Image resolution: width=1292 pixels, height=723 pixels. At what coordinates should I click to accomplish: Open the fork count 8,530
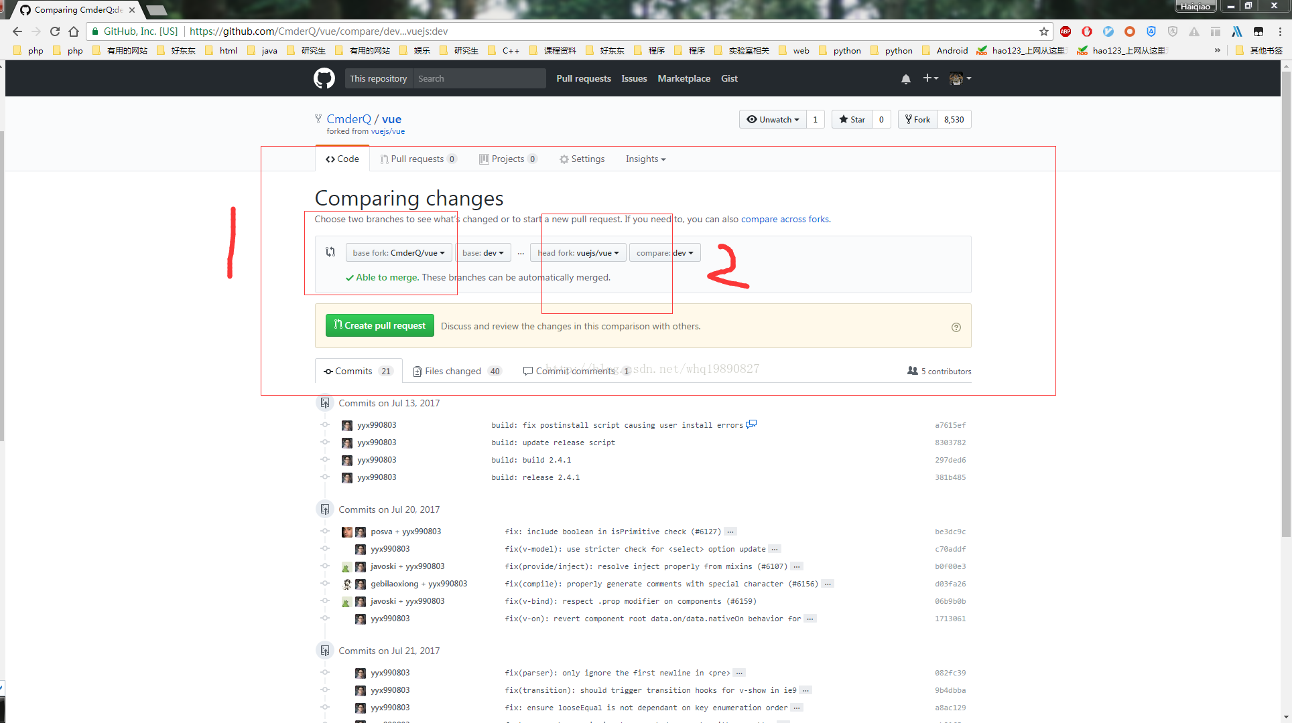pos(954,119)
